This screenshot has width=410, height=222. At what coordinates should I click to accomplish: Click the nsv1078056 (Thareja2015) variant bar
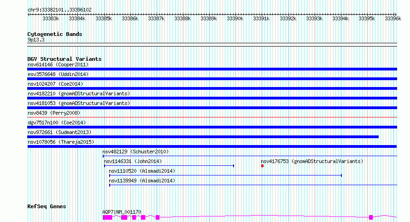[x=212, y=146]
